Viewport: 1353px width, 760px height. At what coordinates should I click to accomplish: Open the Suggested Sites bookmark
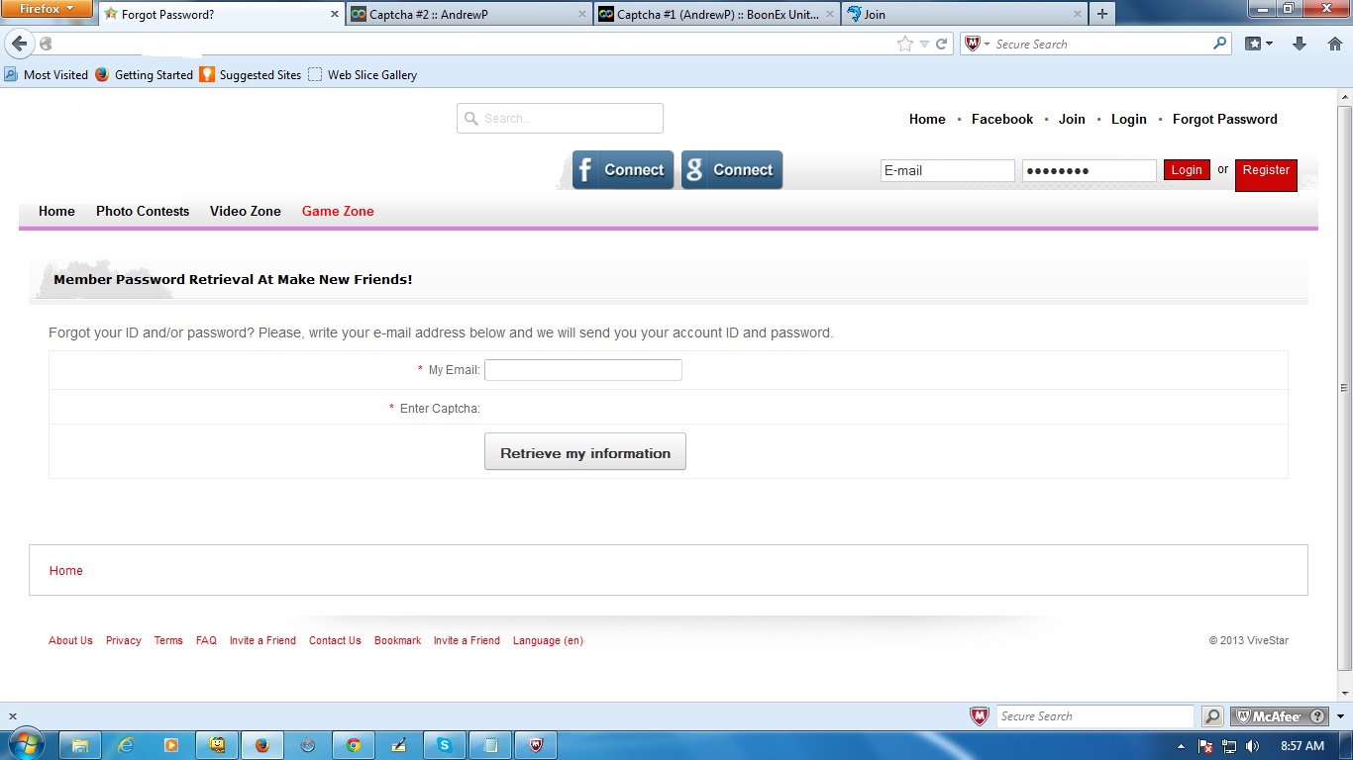(251, 75)
